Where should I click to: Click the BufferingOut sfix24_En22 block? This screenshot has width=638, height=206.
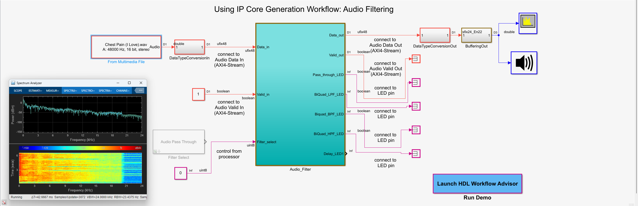pyautogui.click(x=476, y=35)
